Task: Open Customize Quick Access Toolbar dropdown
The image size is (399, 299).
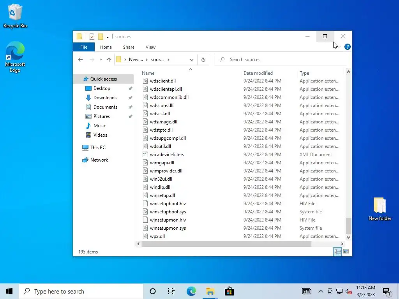Action: click(x=108, y=37)
